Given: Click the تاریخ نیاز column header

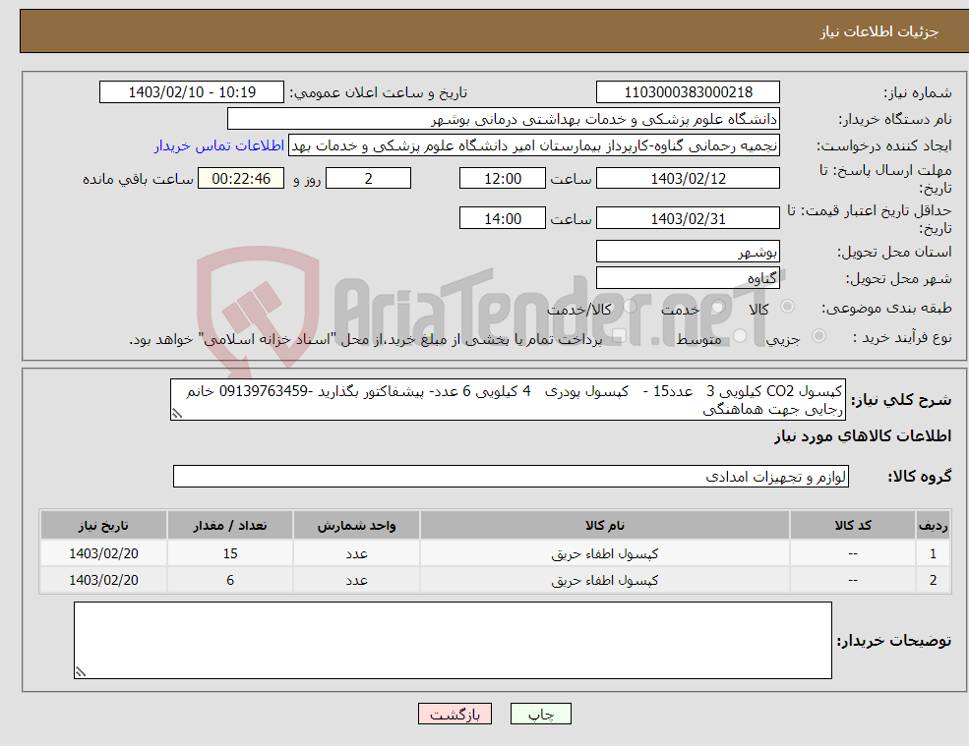Looking at the screenshot, I should [x=104, y=525].
